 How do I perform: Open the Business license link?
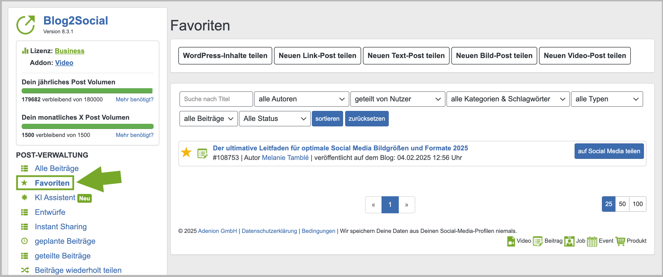point(70,51)
